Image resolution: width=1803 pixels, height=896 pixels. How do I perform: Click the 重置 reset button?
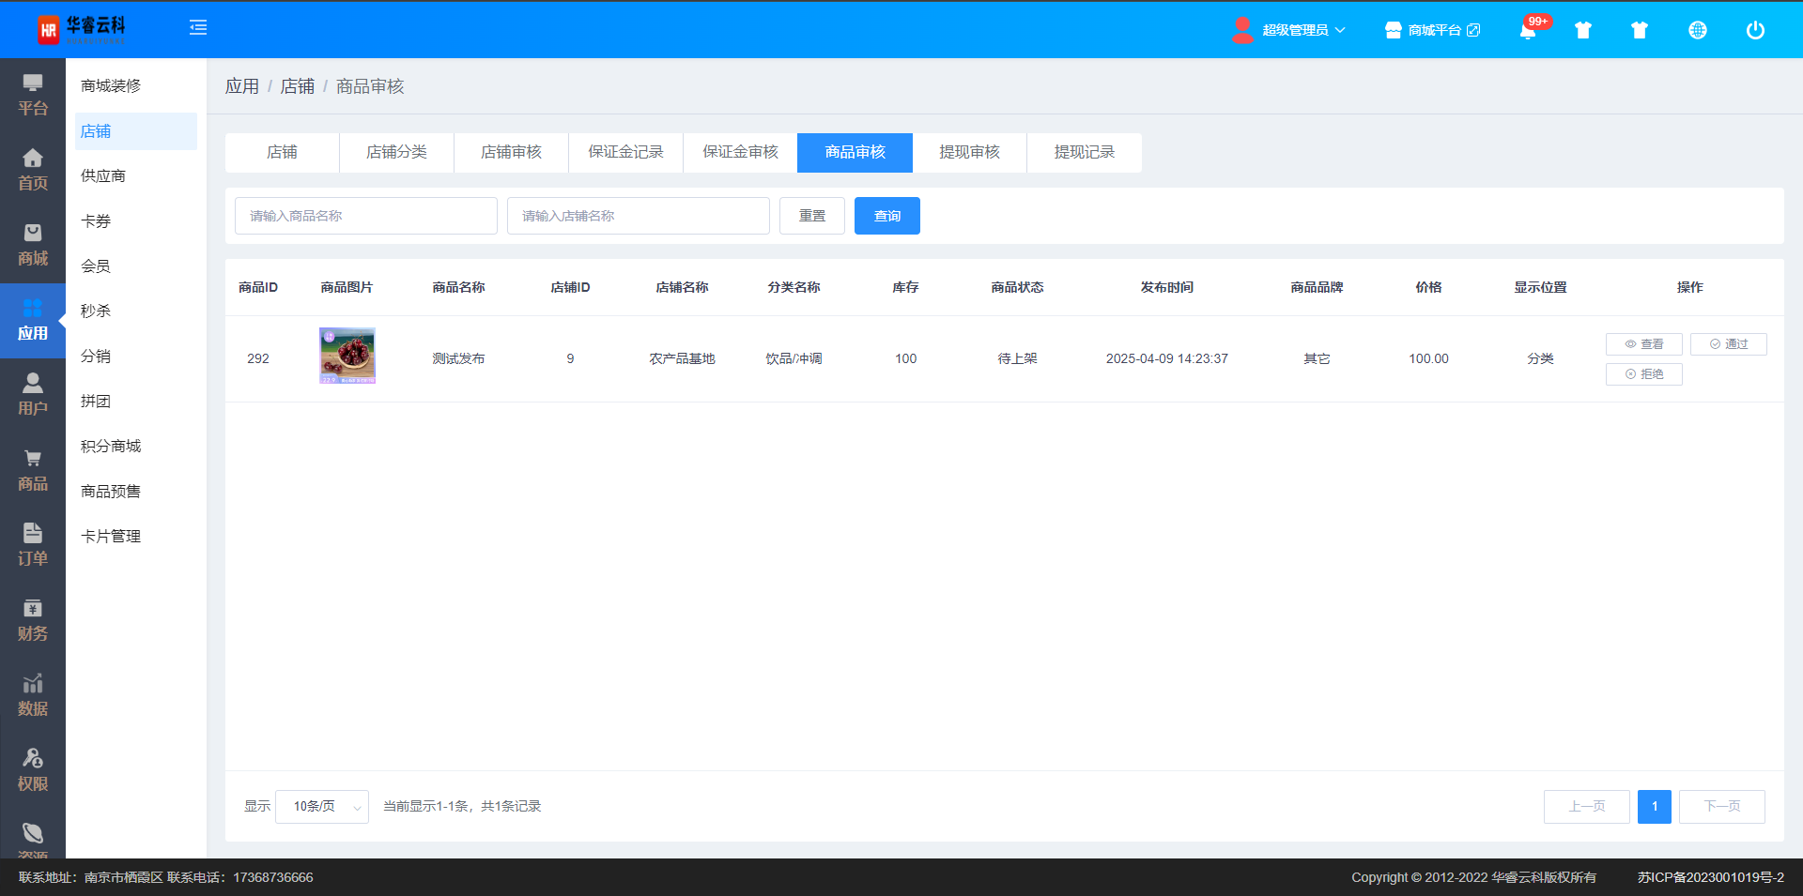tap(811, 216)
